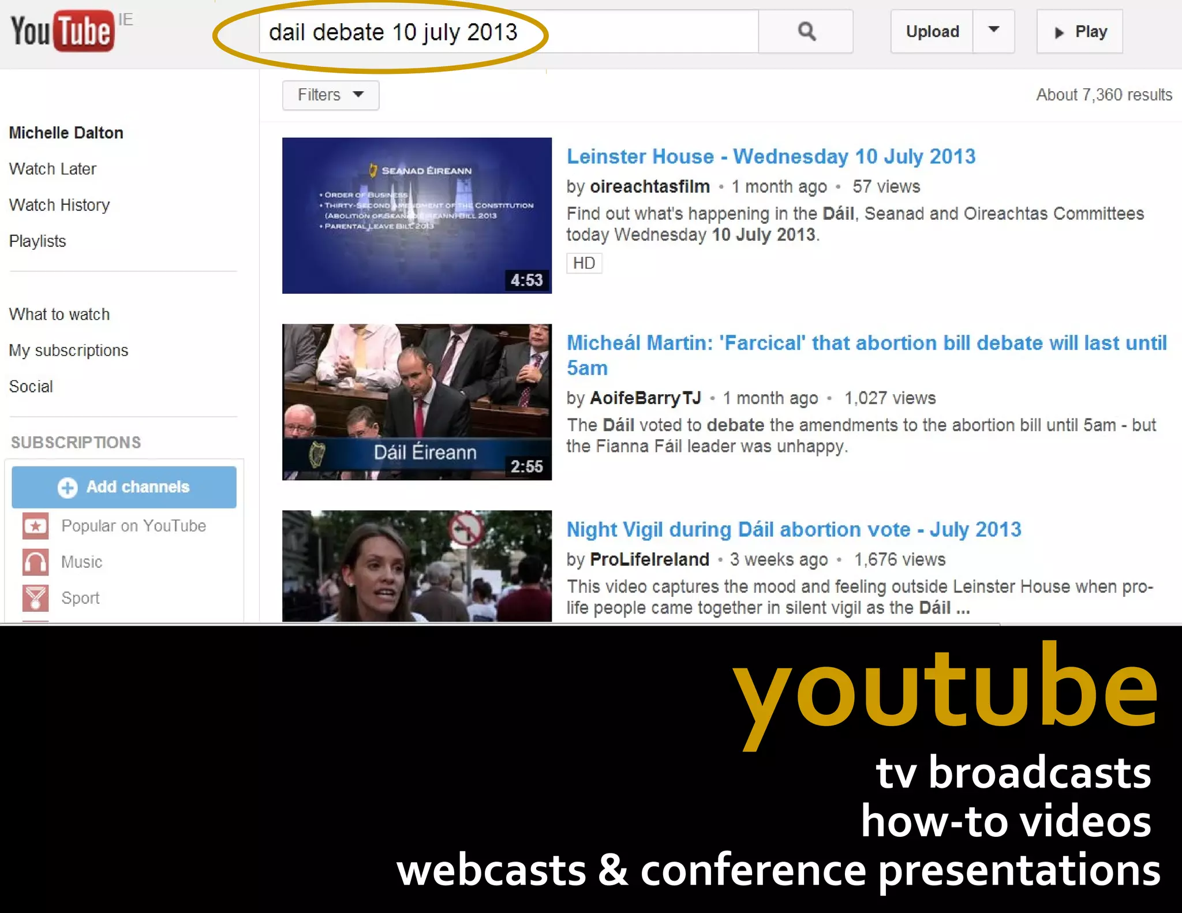Open the Sport medal icon
Image resolution: width=1182 pixels, height=913 pixels.
pyautogui.click(x=35, y=598)
